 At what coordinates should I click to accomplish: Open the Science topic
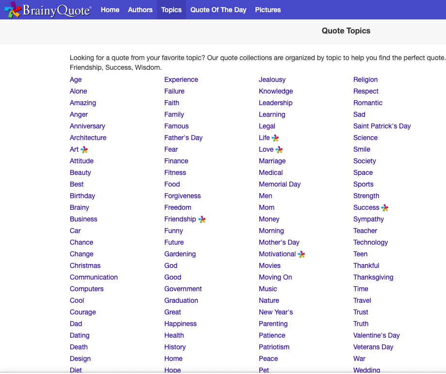pos(366,138)
